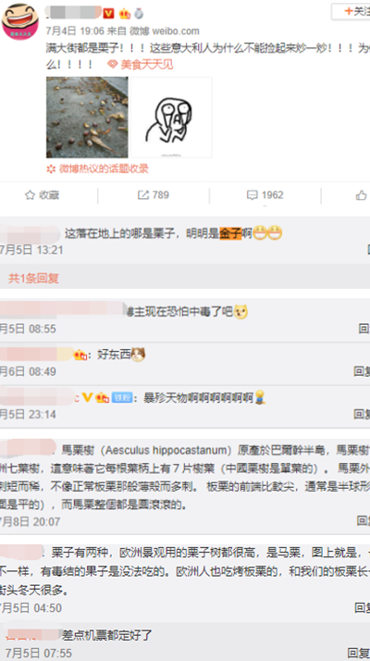Click the medal icon beside username
The height and width of the screenshot is (661, 370).
(139, 14)
